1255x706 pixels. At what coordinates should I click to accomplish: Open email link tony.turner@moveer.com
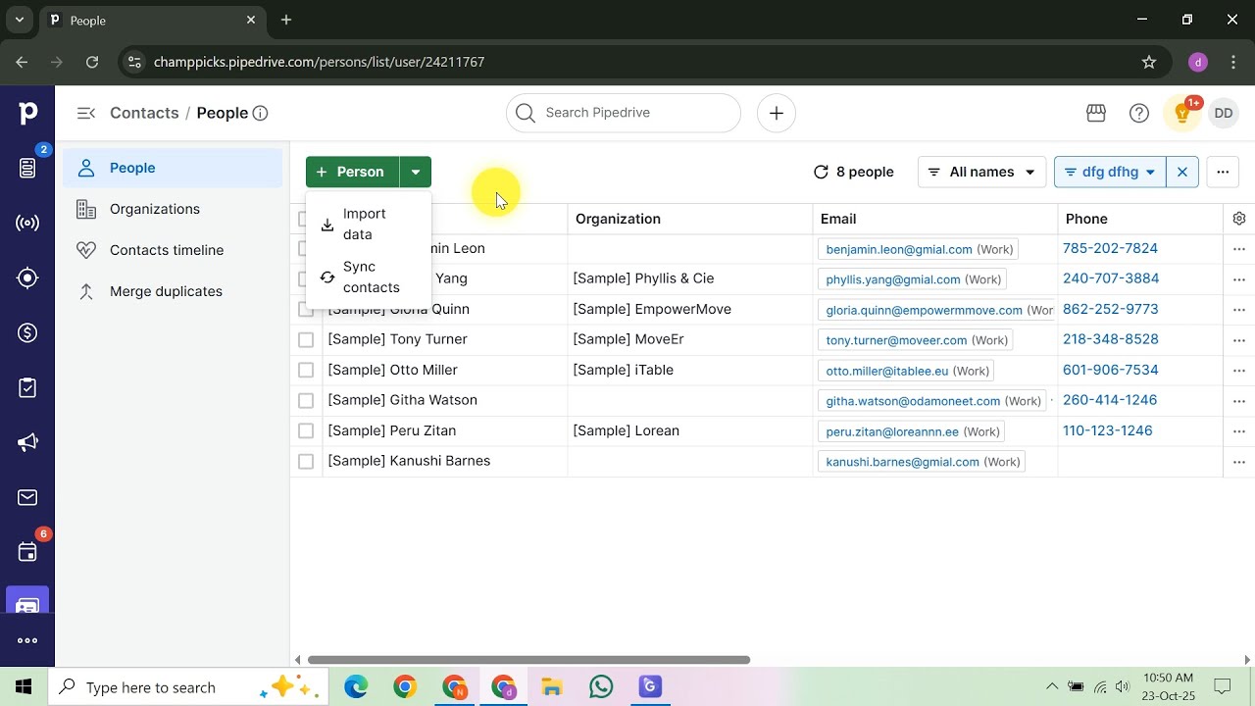(x=896, y=340)
